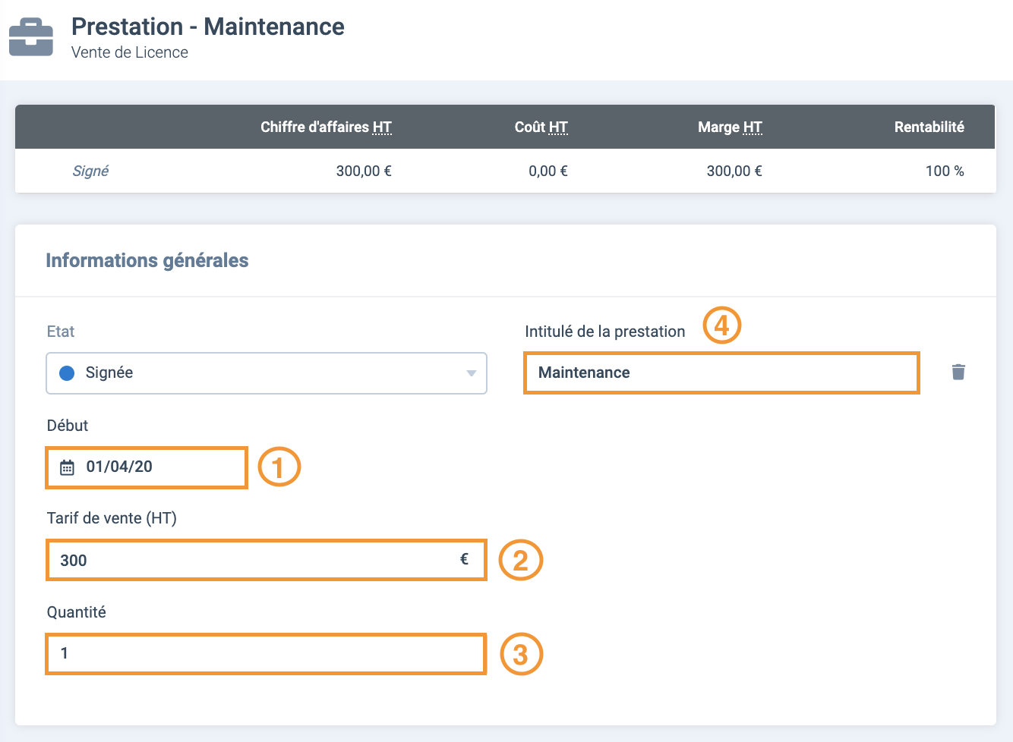Click the Marge HT column header

(729, 127)
